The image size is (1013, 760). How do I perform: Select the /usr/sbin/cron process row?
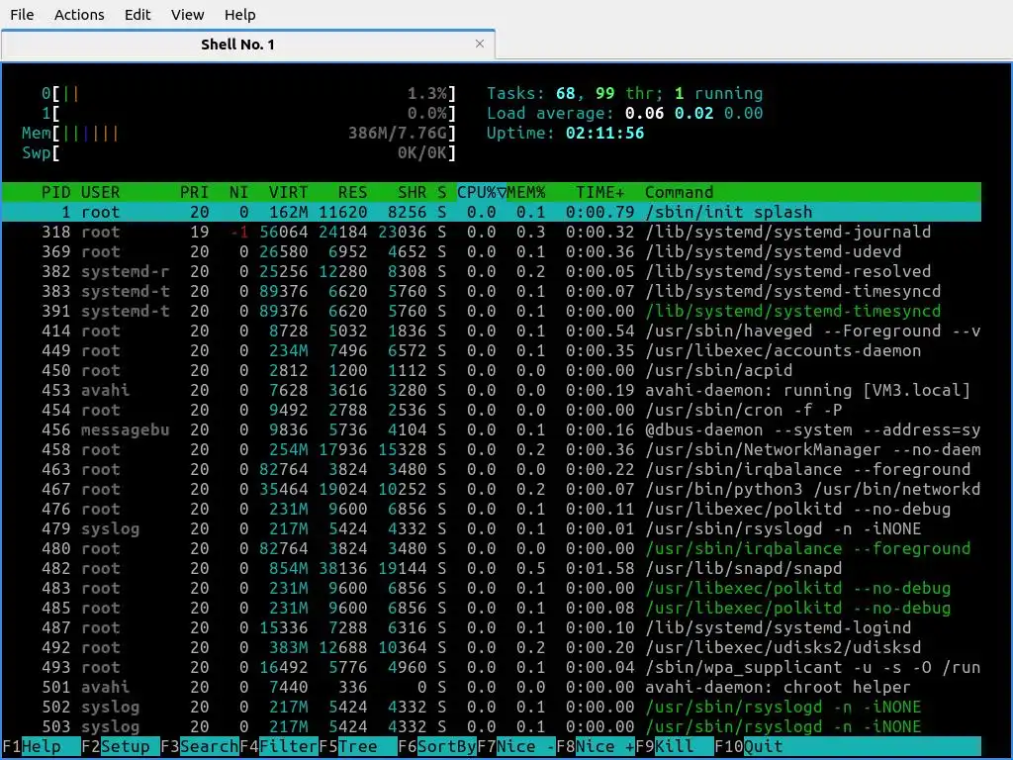click(492, 410)
